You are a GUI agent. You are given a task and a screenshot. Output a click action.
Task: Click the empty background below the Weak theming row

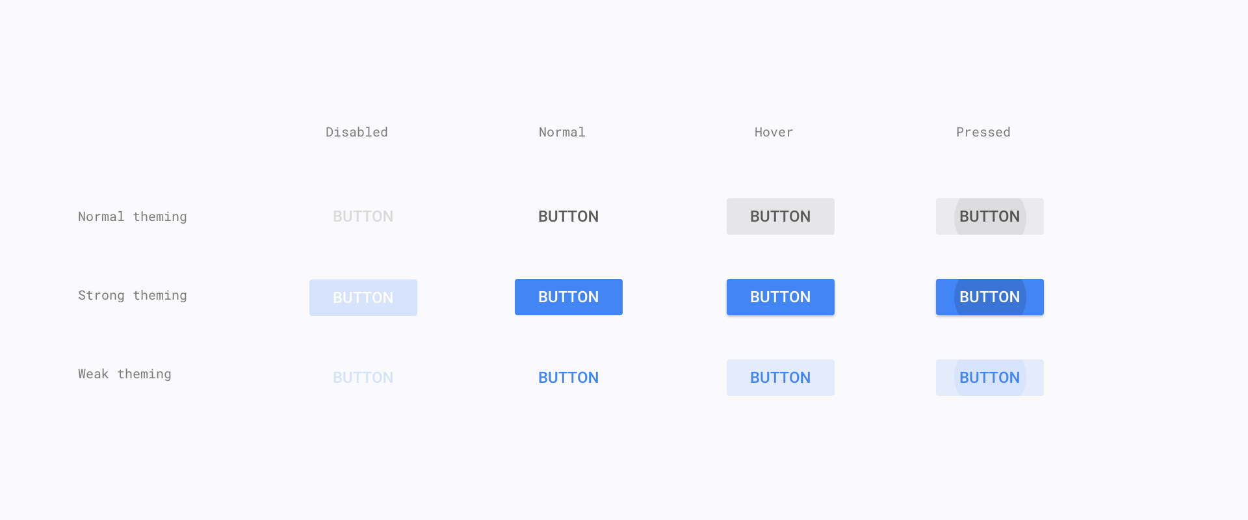(624, 461)
